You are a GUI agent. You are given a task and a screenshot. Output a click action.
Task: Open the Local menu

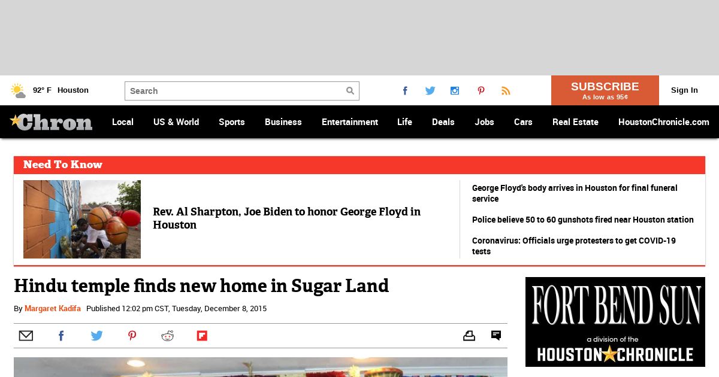123,122
